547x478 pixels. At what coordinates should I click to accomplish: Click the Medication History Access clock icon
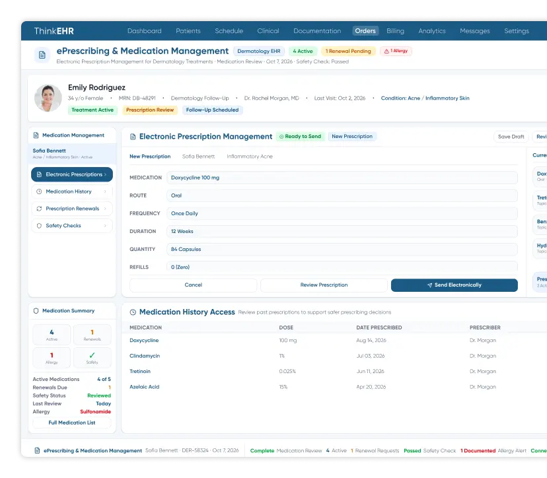point(133,312)
